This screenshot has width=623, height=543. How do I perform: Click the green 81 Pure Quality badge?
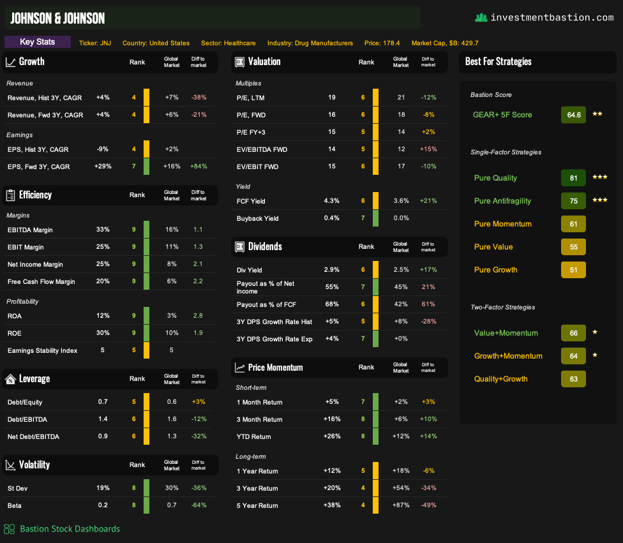tap(573, 178)
